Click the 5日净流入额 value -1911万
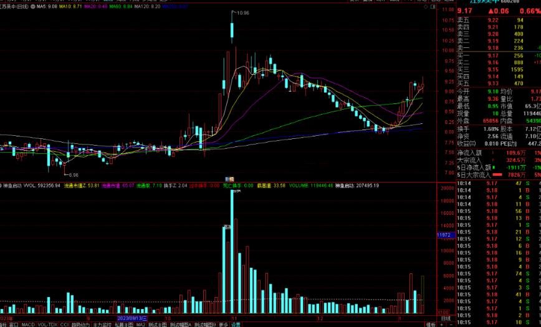Image resolution: width=541 pixels, height=327 pixels. coord(516,168)
